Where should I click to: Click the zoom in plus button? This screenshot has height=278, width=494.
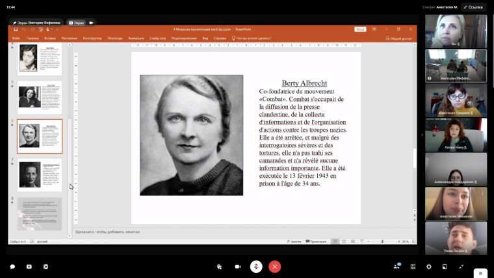pyautogui.click(x=399, y=242)
